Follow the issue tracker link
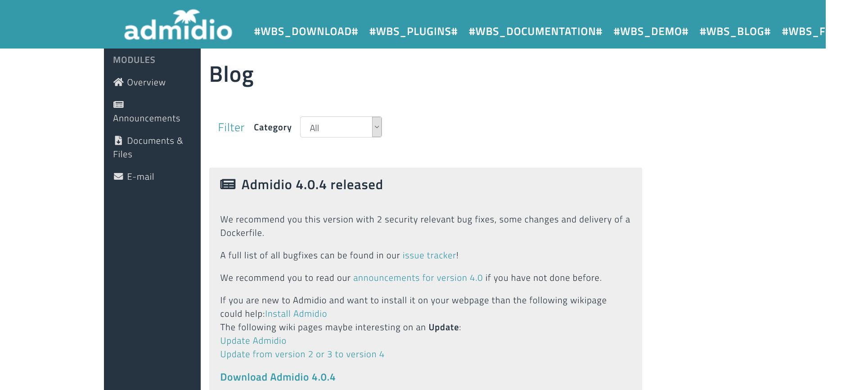The image size is (864, 390). (429, 256)
